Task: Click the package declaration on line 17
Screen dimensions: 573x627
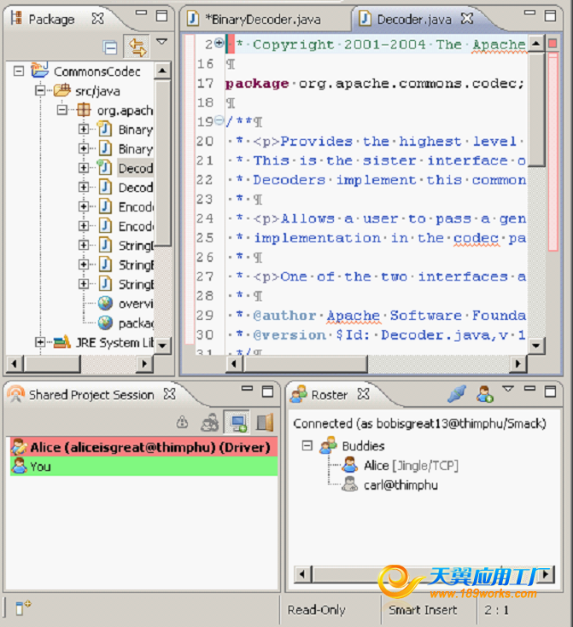Action: pyautogui.click(x=375, y=84)
